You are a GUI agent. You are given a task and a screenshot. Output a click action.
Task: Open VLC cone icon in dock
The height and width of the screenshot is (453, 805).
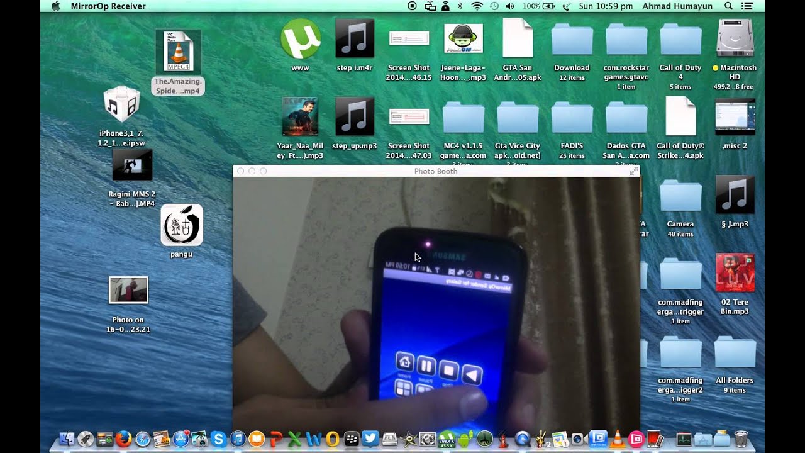(616, 439)
